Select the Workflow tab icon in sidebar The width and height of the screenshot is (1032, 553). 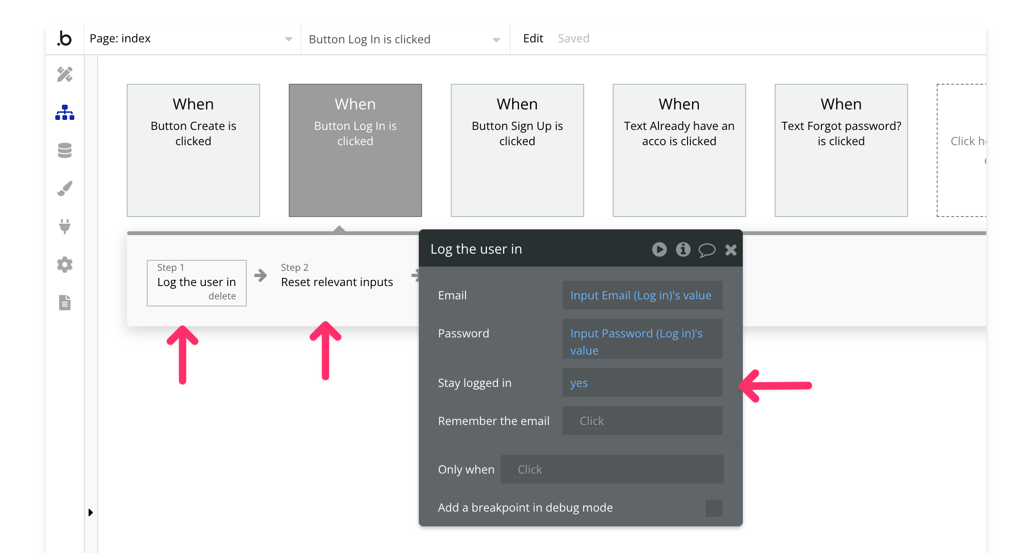click(65, 112)
